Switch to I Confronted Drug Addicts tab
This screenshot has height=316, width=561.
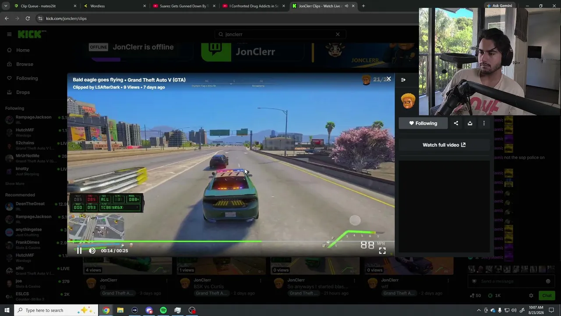(253, 6)
